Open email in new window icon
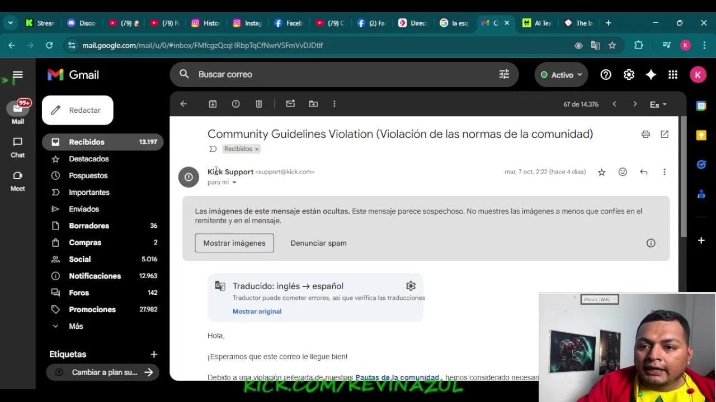This screenshot has width=716, height=402. 665,134
